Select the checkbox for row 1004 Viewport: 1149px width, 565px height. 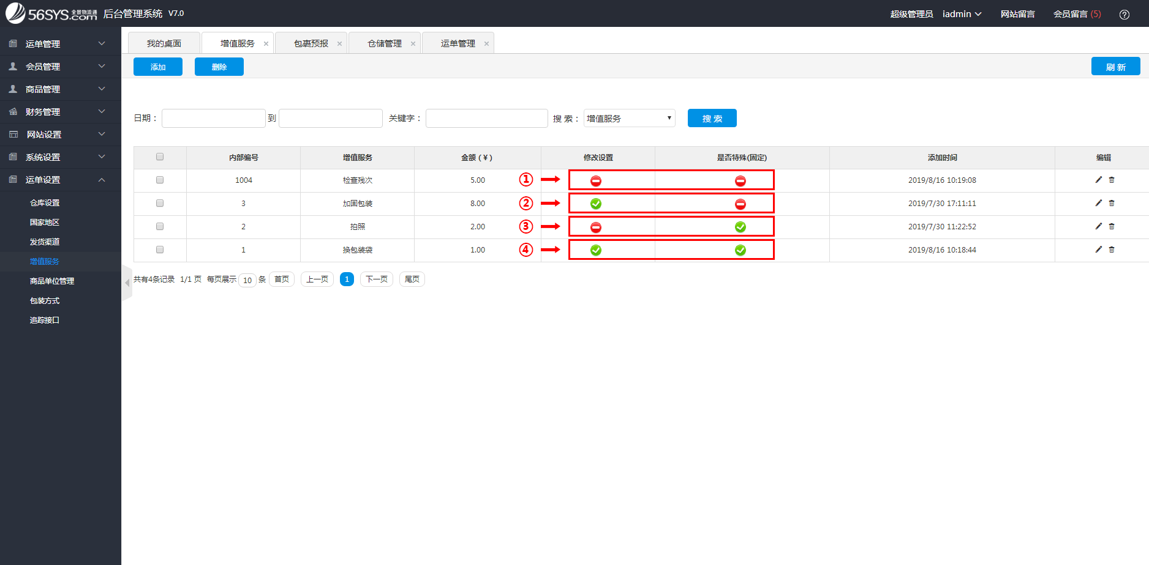pos(160,180)
